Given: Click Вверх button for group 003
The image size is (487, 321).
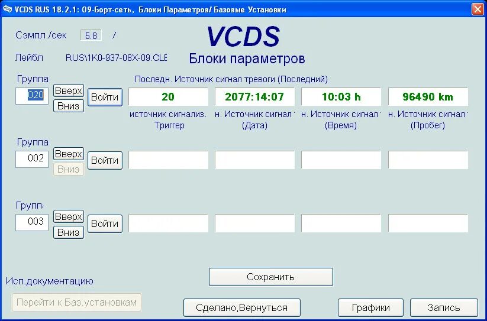Looking at the screenshot, I should click(x=69, y=216).
